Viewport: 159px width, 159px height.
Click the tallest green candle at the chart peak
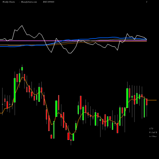22,69
